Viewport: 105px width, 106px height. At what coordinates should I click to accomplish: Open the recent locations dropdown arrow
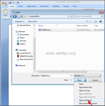pyautogui.click(x=22, y=16)
